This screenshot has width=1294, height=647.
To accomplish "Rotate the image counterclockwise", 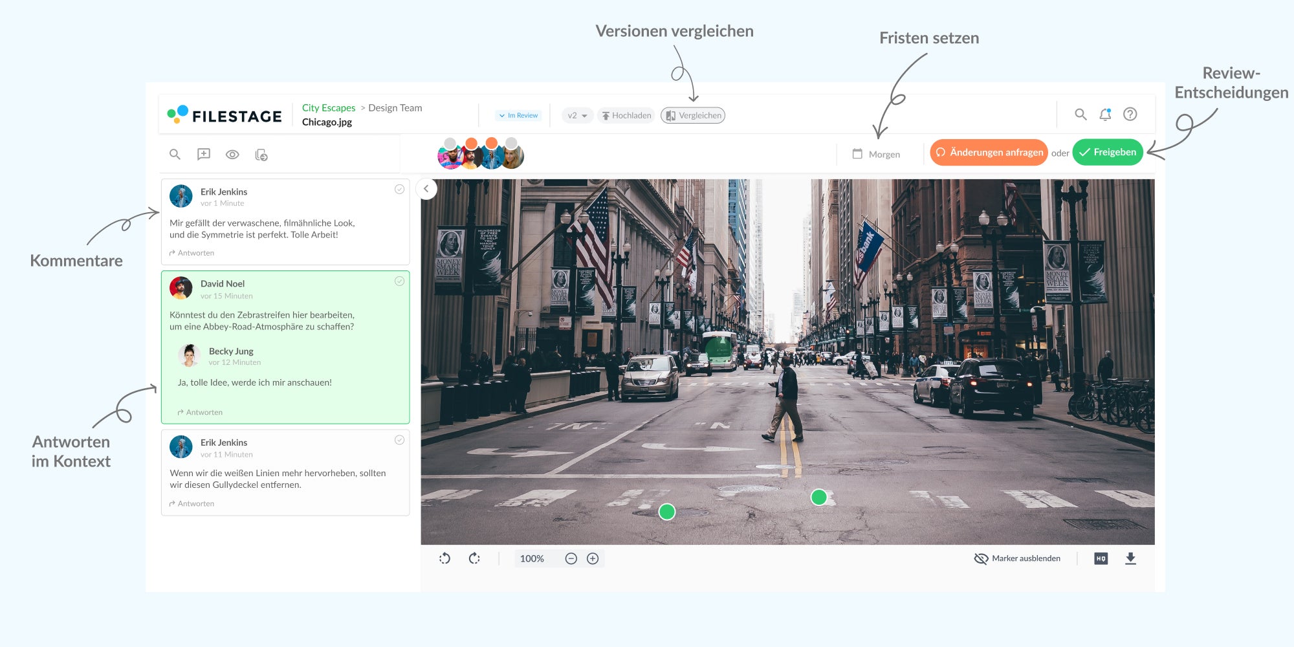I will [445, 558].
